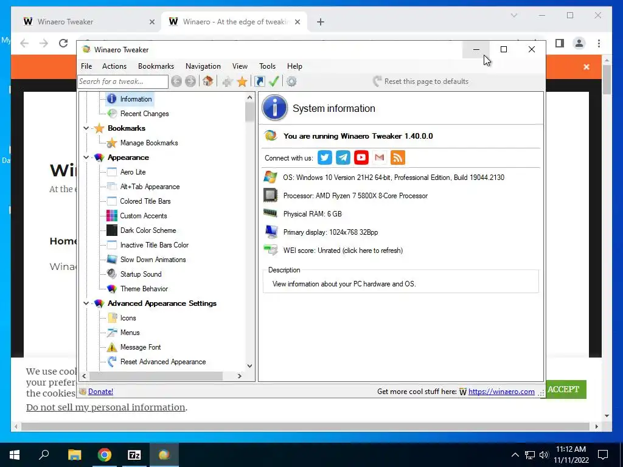The height and width of the screenshot is (467, 623).
Task: Focus the Search for a tweak box
Action: tap(123, 81)
